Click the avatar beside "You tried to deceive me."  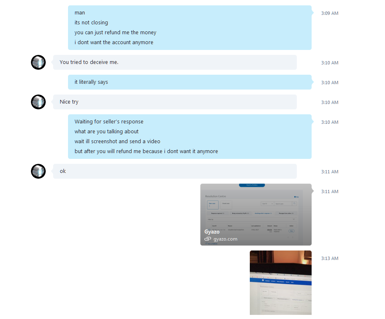coord(38,62)
